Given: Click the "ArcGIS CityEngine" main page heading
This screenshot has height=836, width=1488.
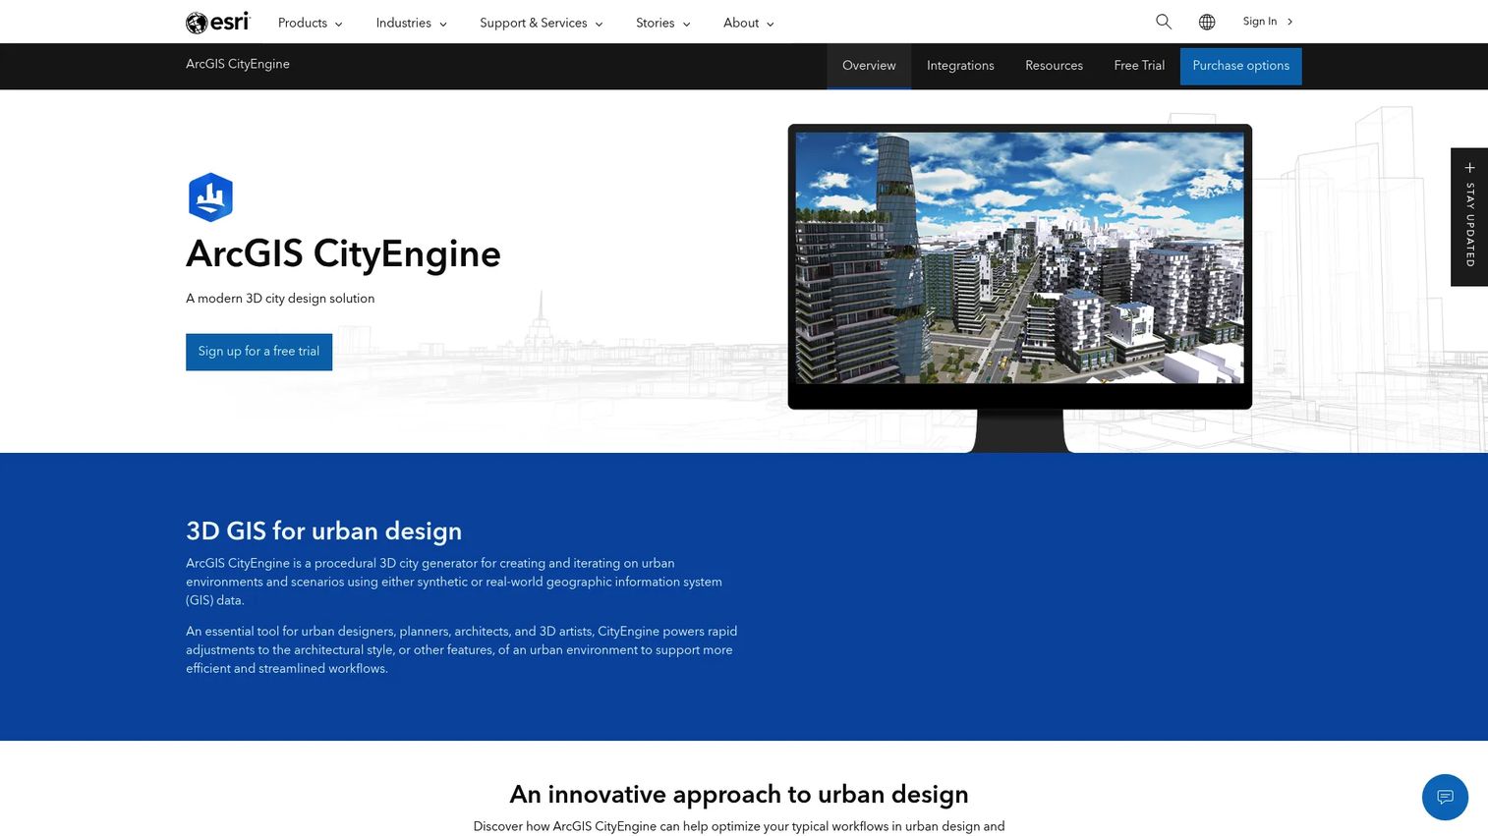Looking at the screenshot, I should tap(343, 254).
